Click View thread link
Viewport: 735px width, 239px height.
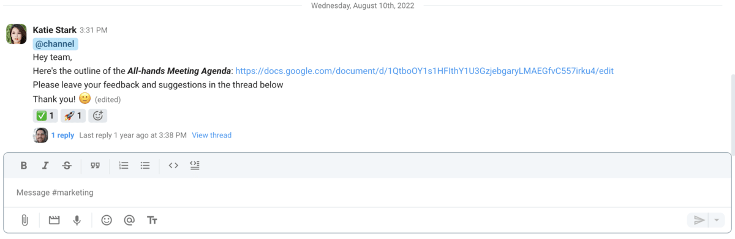pos(212,135)
